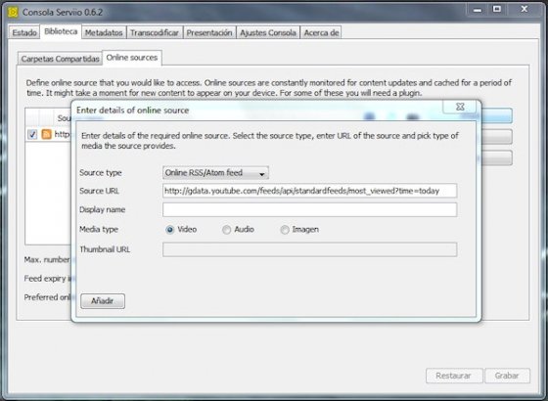The width and height of the screenshot is (548, 401).
Task: Pick the Imagen media type option
Action: [285, 230]
